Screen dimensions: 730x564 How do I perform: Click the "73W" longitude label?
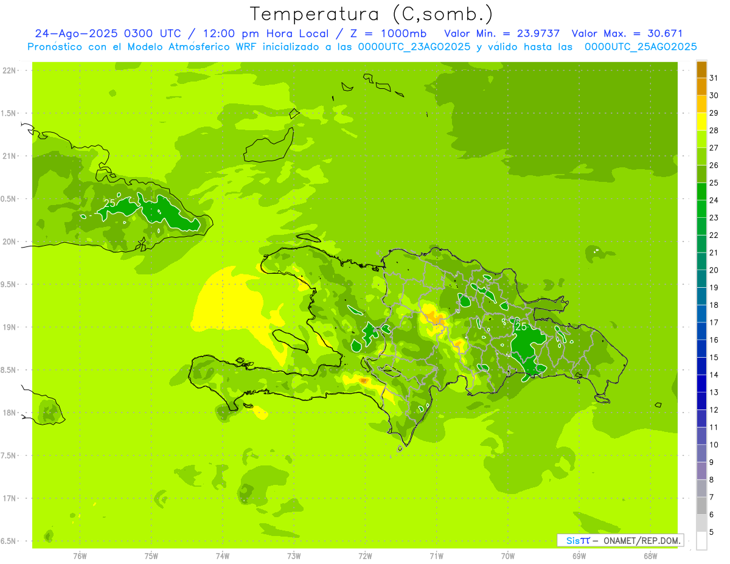[x=294, y=556]
